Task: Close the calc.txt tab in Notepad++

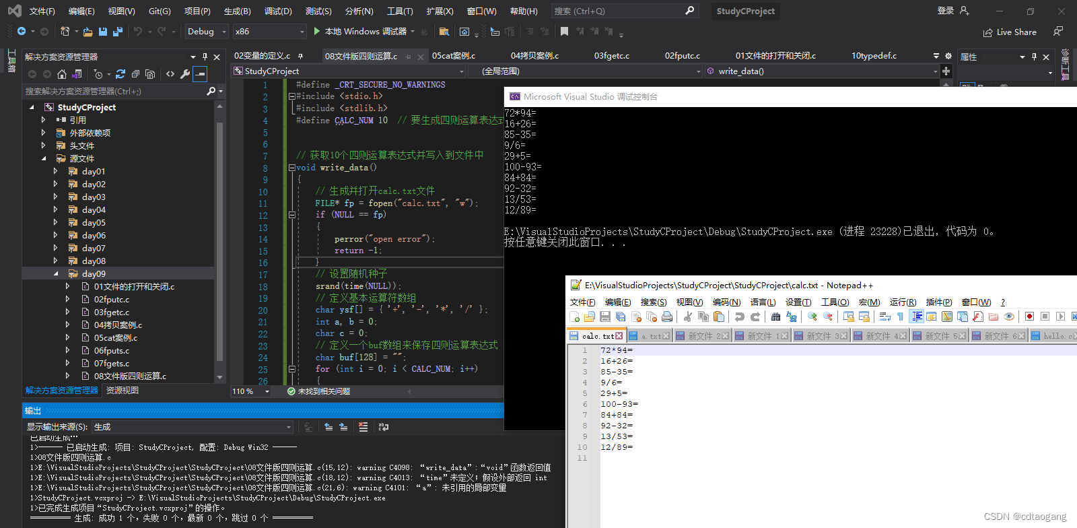Action: click(x=619, y=335)
